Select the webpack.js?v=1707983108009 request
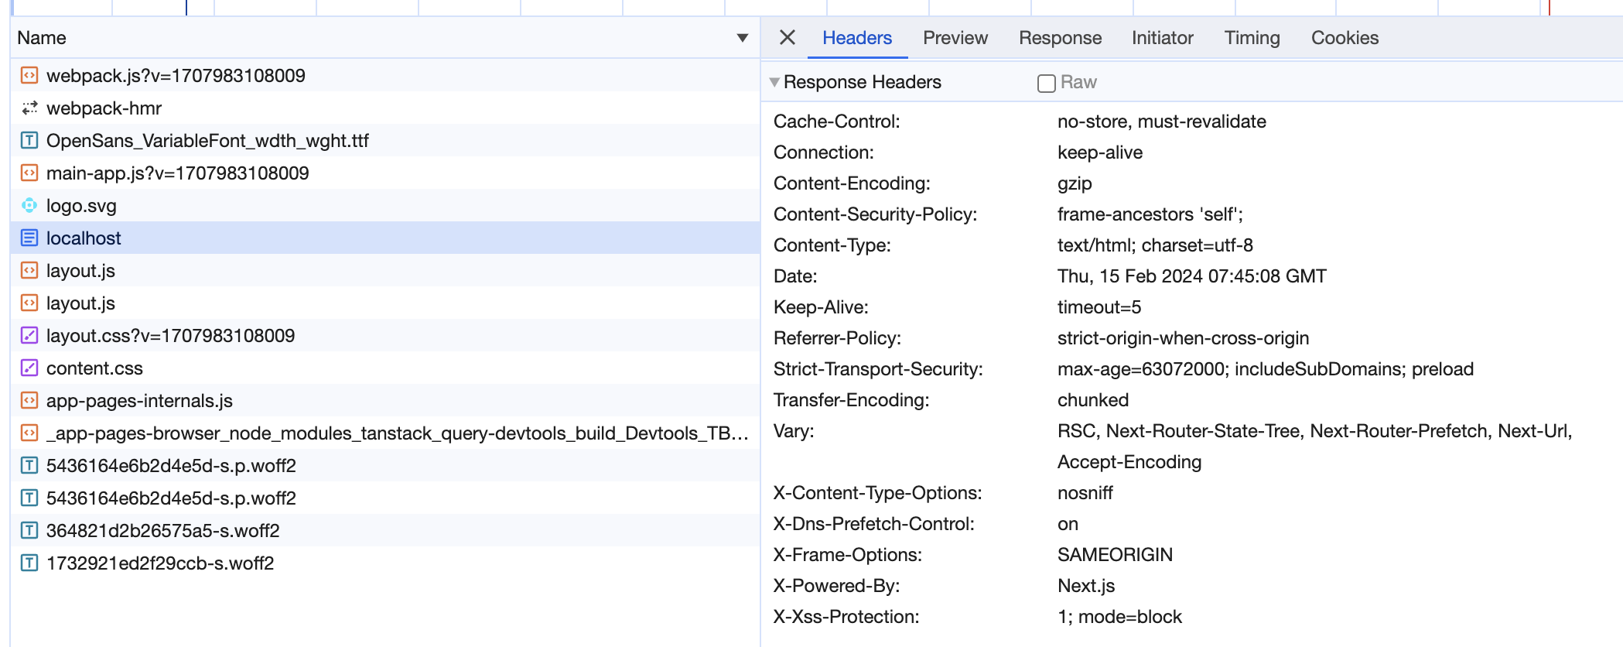 click(x=385, y=75)
